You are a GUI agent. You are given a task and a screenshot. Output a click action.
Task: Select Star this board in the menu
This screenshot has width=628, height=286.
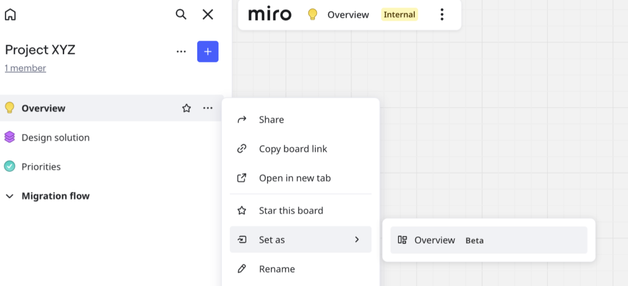291,210
